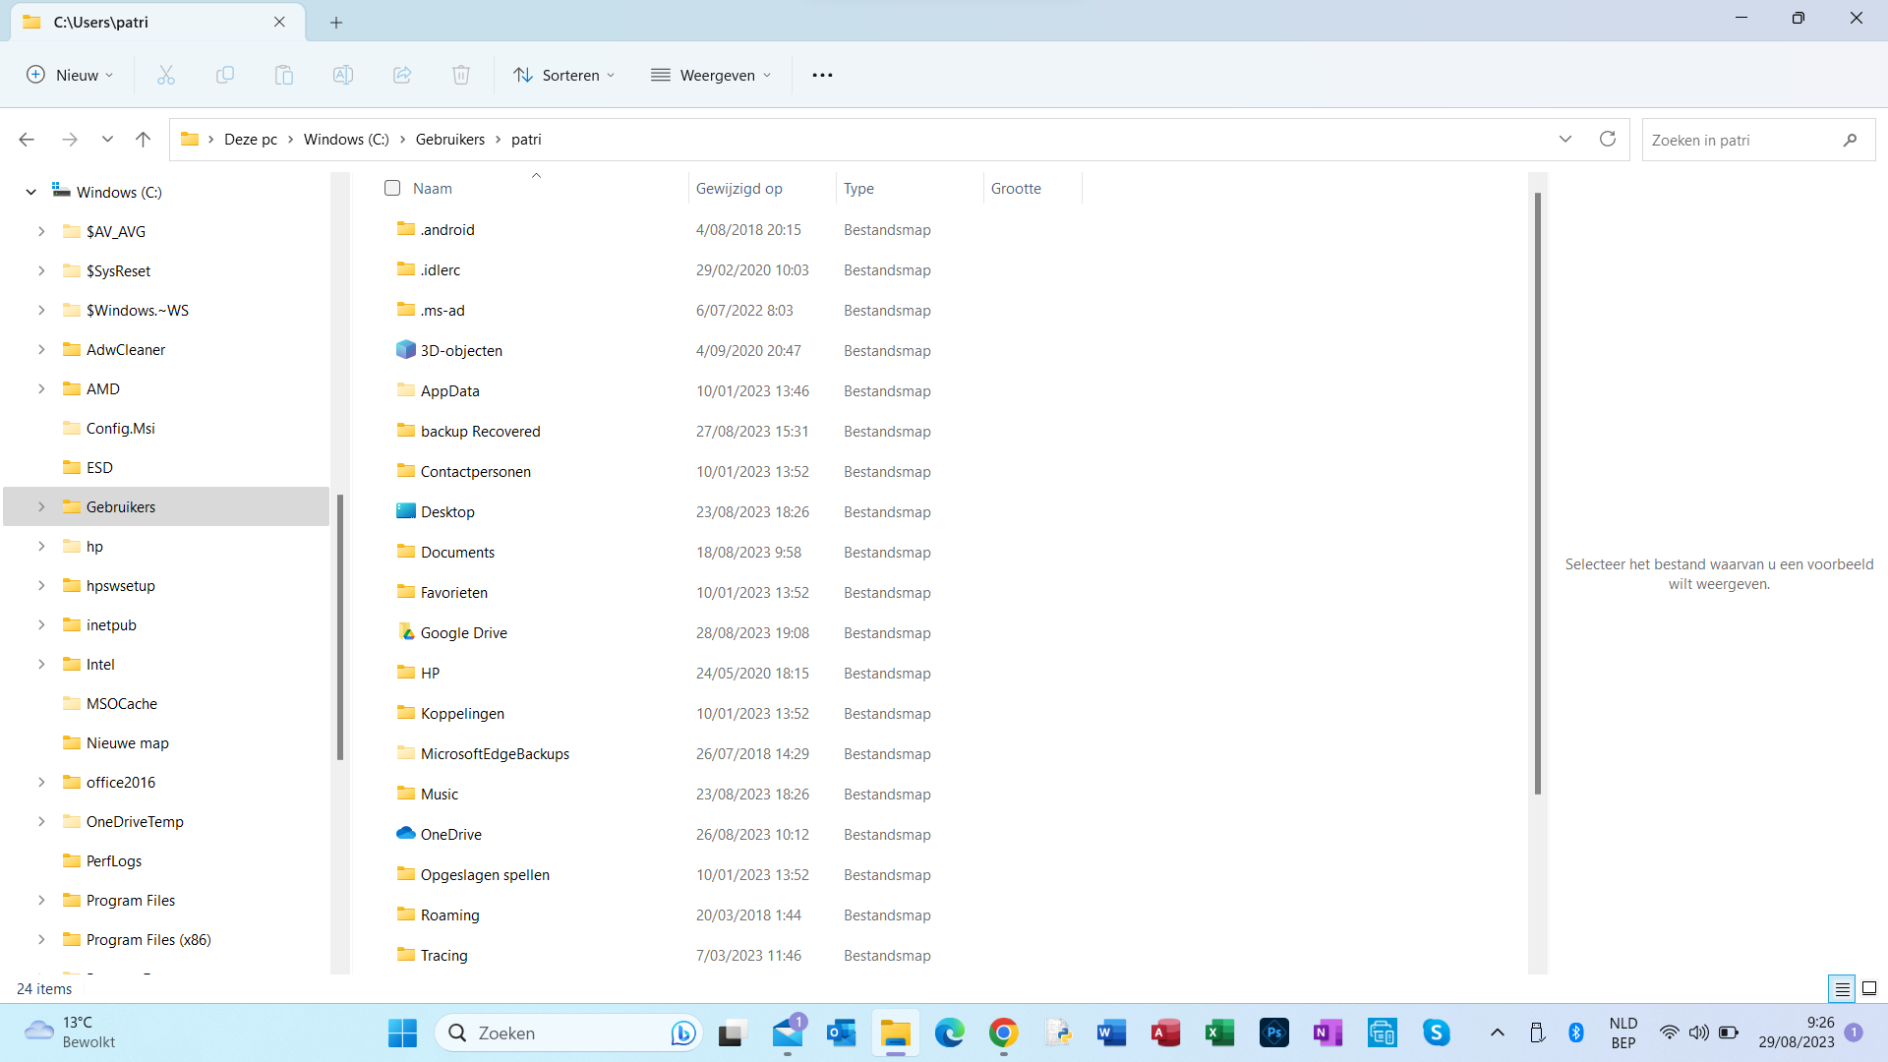Click the Paste clipboard icon
Viewport: 1888px width, 1062px height.
click(x=284, y=75)
